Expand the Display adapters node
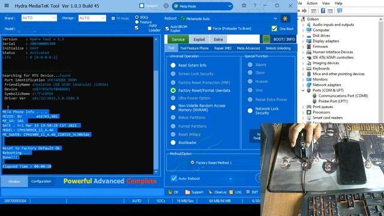 coord(303,41)
